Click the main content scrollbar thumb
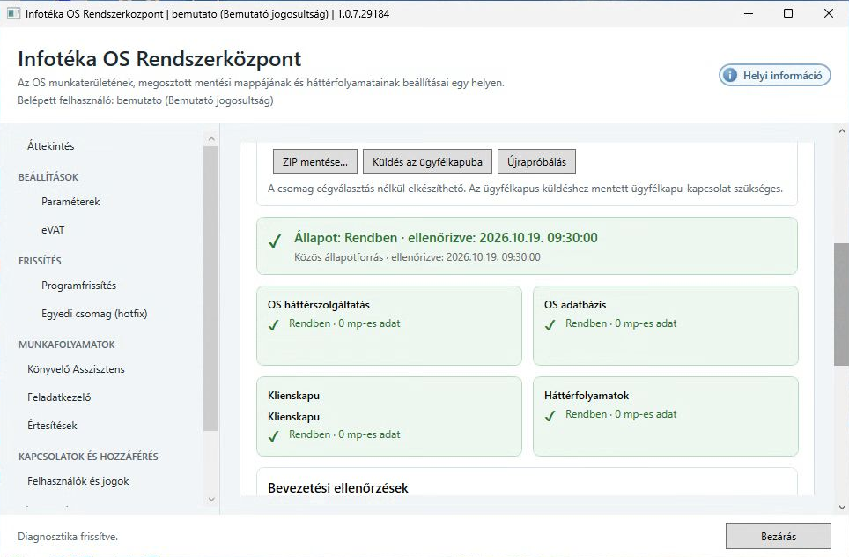Screen dimensions: 849x557 click(x=841, y=304)
